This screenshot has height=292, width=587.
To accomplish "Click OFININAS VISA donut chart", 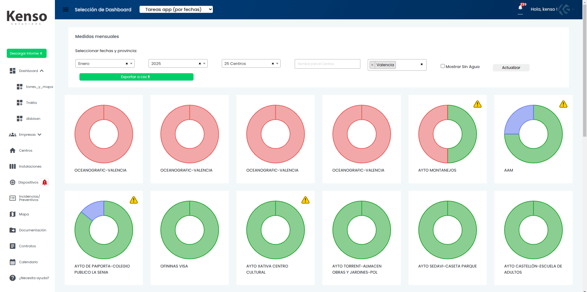I will coord(190,230).
